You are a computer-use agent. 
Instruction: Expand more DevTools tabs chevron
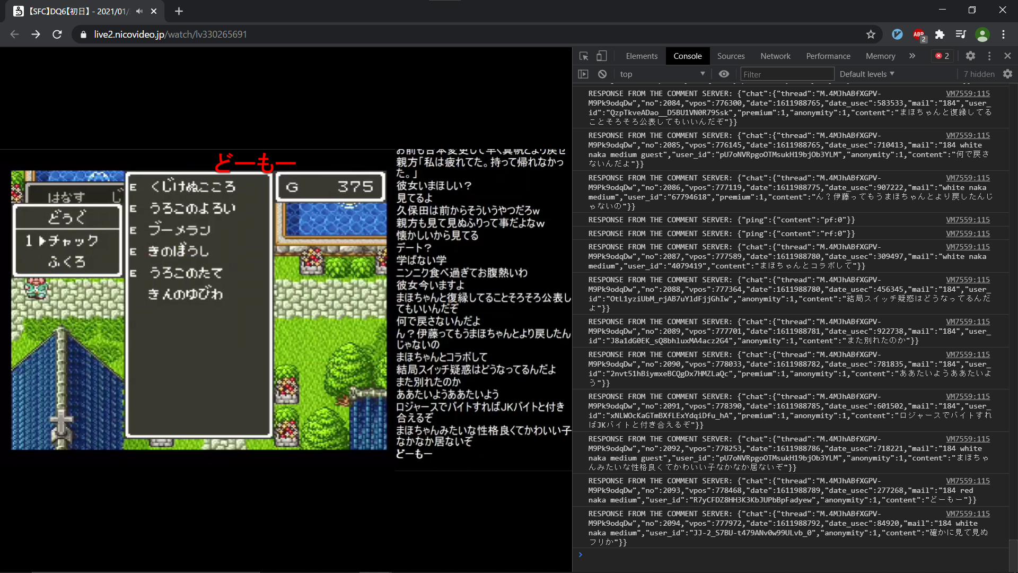click(912, 56)
